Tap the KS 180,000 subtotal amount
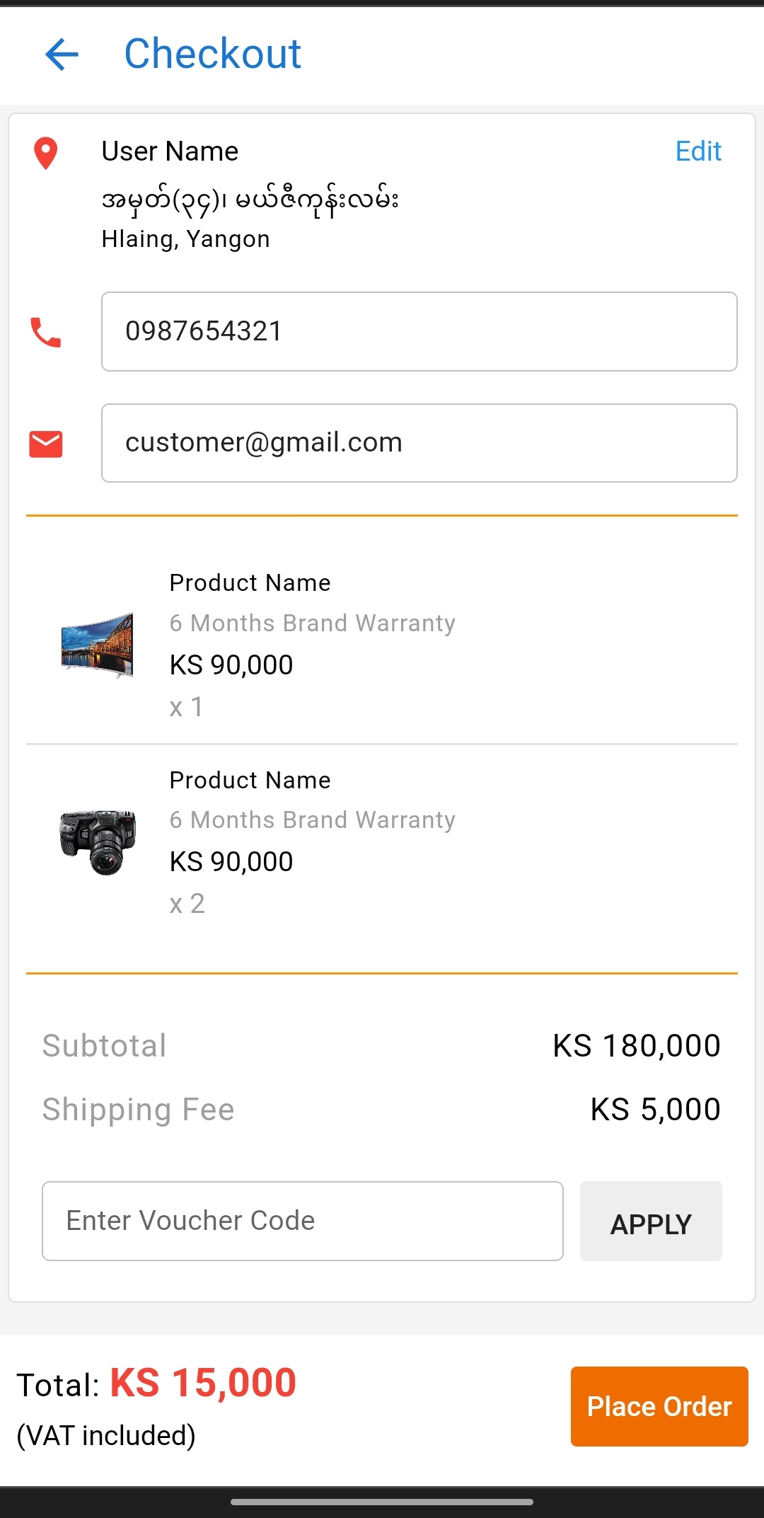764x1518 pixels. tap(636, 1046)
